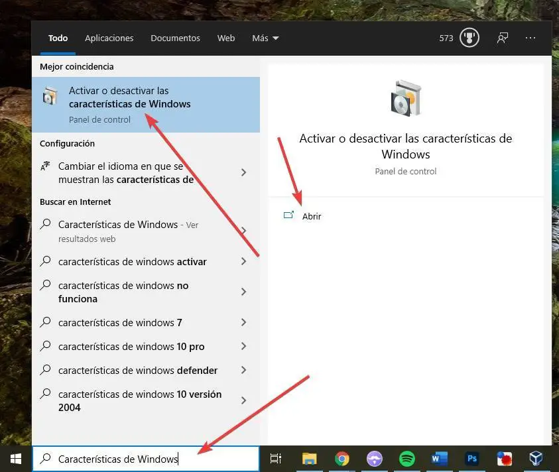Switch to the Web tab

click(226, 38)
